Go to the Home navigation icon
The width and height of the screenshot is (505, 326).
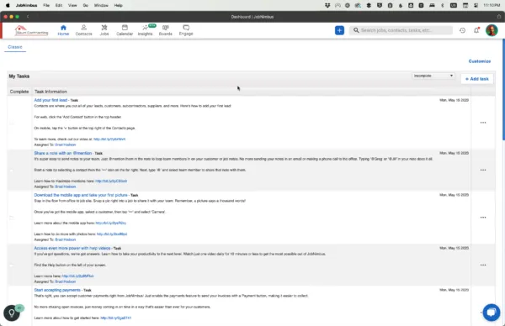pyautogui.click(x=63, y=30)
